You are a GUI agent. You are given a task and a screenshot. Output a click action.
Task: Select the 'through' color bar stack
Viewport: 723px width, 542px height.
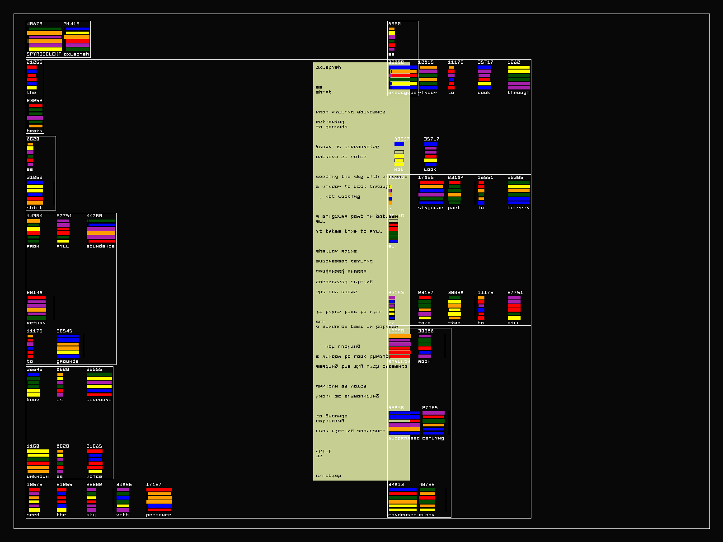point(519,77)
